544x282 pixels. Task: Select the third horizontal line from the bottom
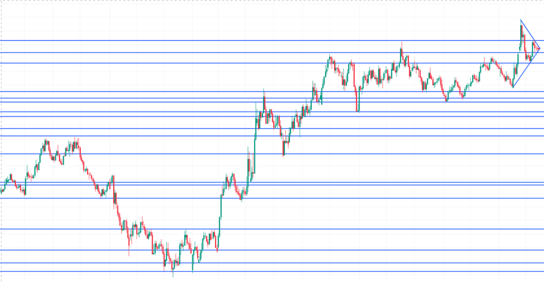[x=266, y=250]
